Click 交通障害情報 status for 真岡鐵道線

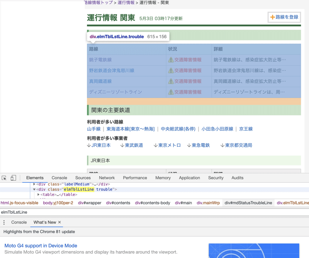click(x=188, y=81)
